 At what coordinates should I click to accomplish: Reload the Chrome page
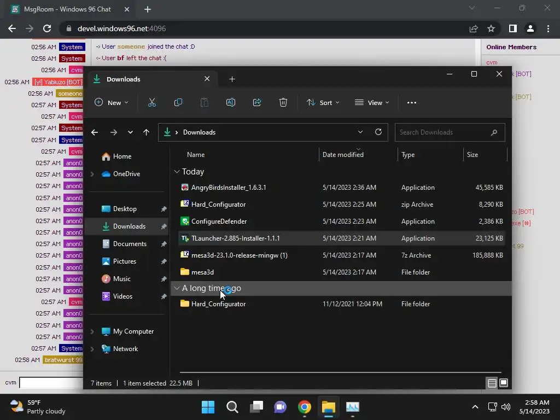(47, 28)
